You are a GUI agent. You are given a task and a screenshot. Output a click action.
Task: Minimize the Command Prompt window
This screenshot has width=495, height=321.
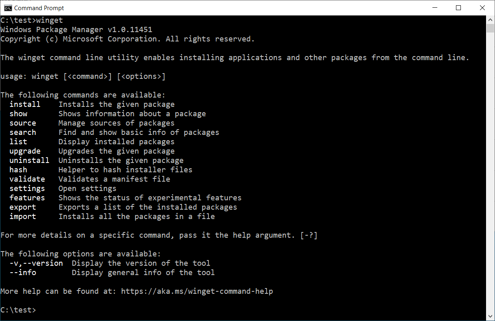[434, 8]
